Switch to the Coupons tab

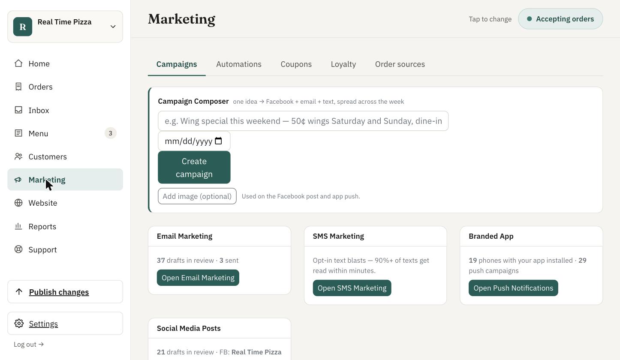click(296, 64)
